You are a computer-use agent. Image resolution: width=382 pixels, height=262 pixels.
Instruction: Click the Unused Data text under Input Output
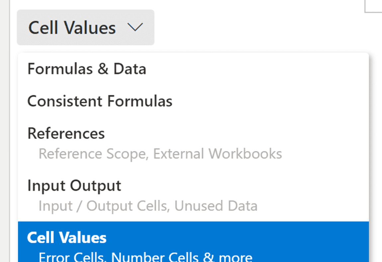click(216, 206)
